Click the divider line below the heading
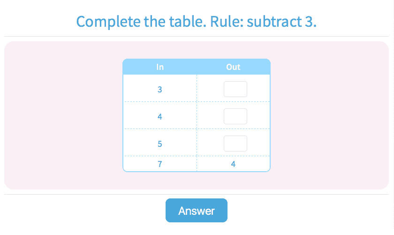This screenshot has width=394, height=235. (197, 36)
